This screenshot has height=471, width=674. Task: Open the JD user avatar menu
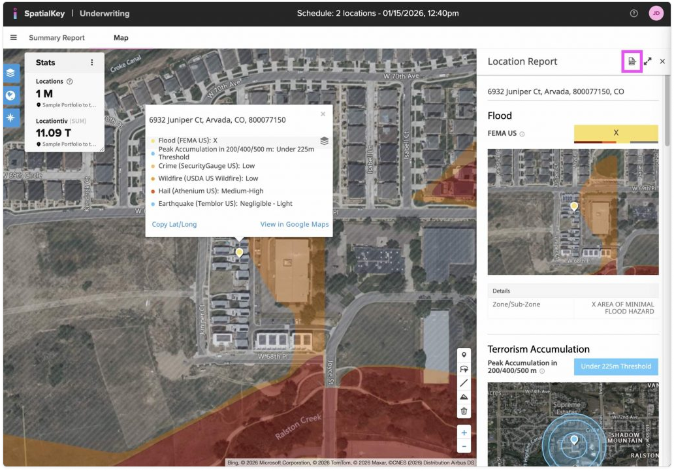pyautogui.click(x=656, y=13)
